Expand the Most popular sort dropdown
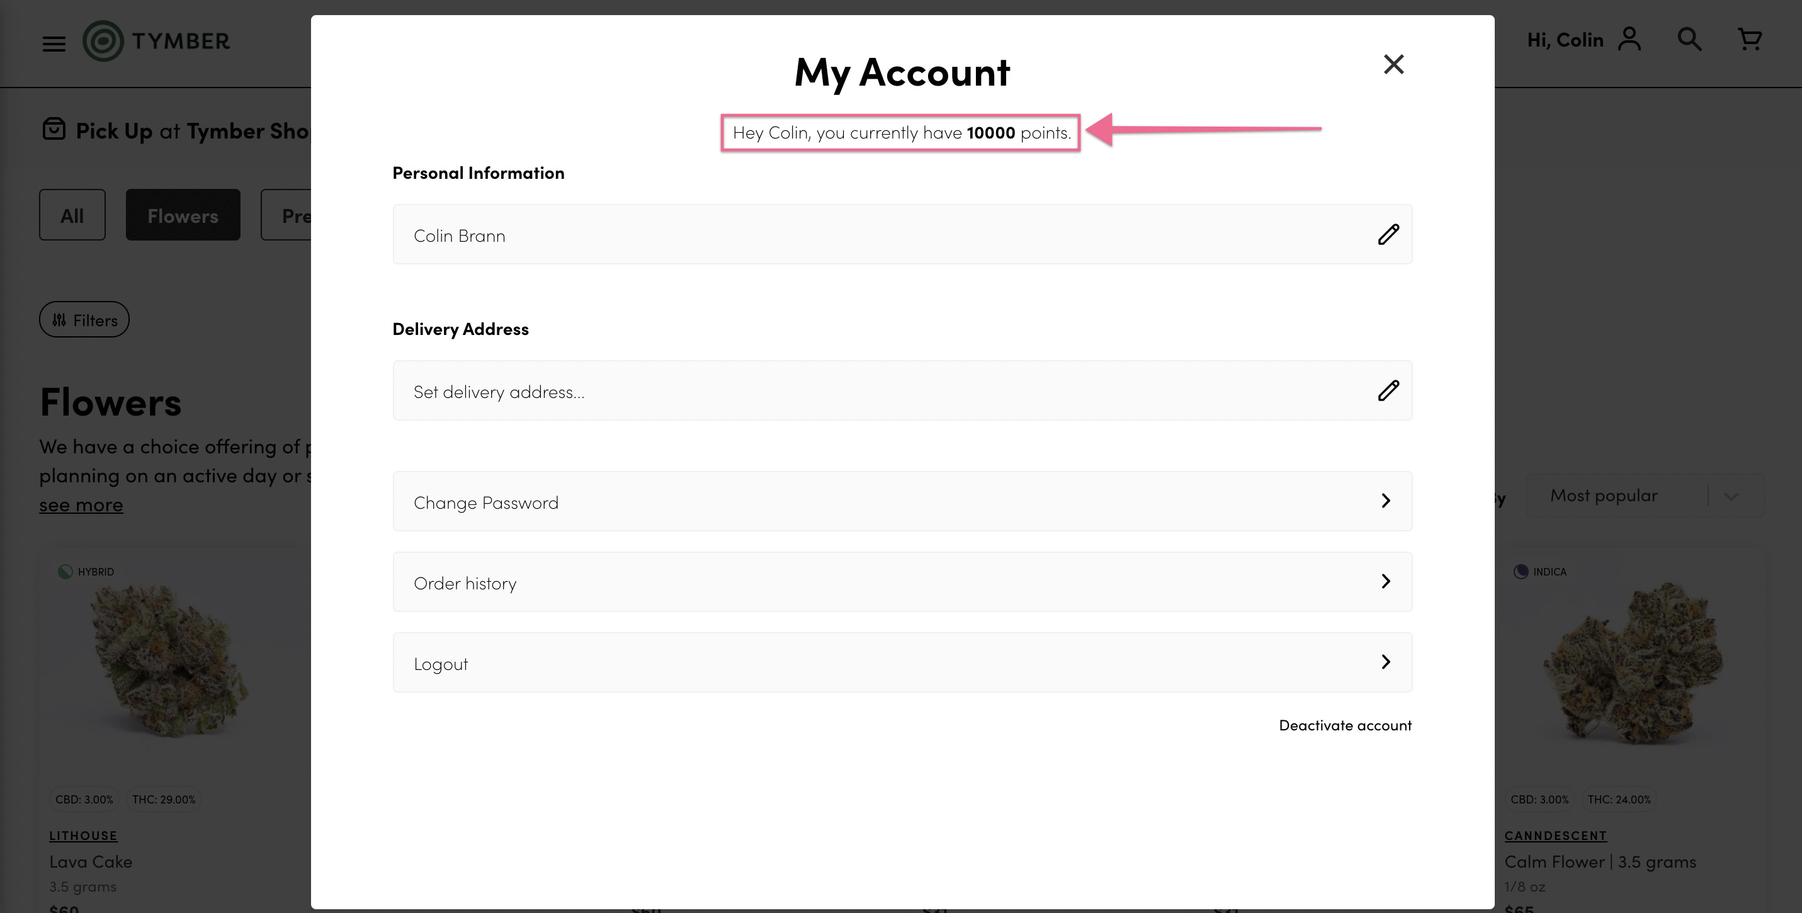 coord(1645,496)
